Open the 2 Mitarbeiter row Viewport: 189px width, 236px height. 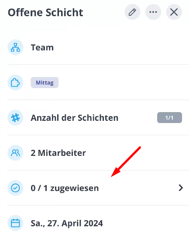[x=98, y=153]
